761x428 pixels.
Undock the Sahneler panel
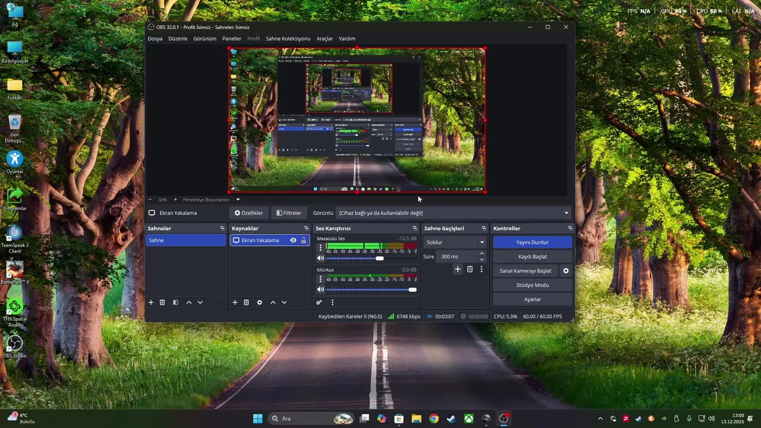tap(222, 228)
